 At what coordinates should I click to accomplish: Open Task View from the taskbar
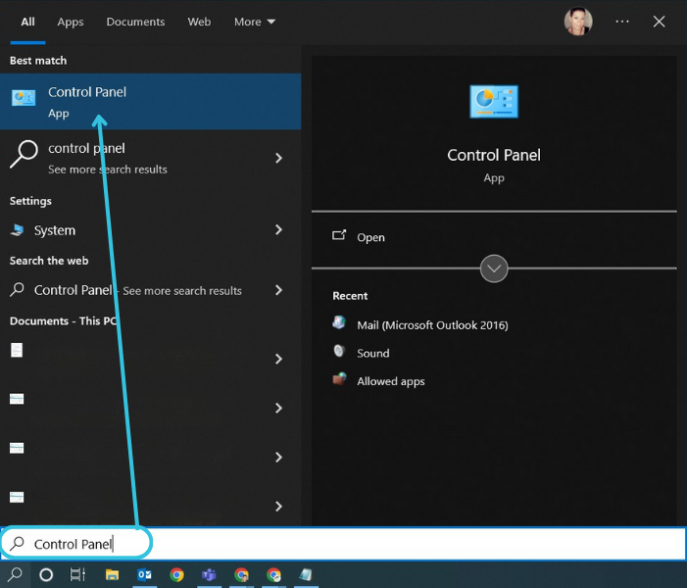point(77,575)
